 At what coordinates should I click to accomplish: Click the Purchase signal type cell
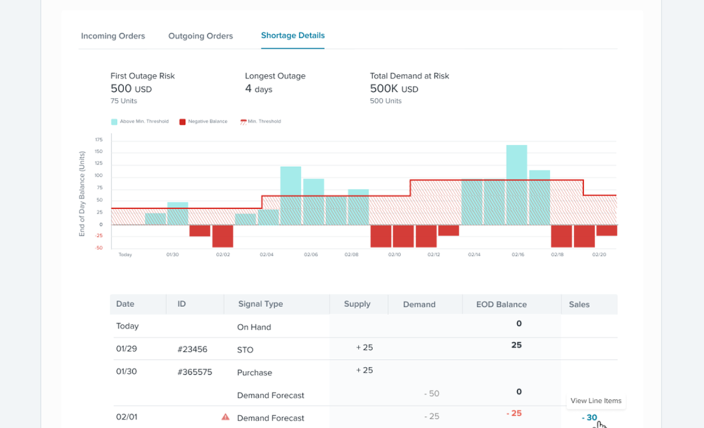pyautogui.click(x=255, y=372)
